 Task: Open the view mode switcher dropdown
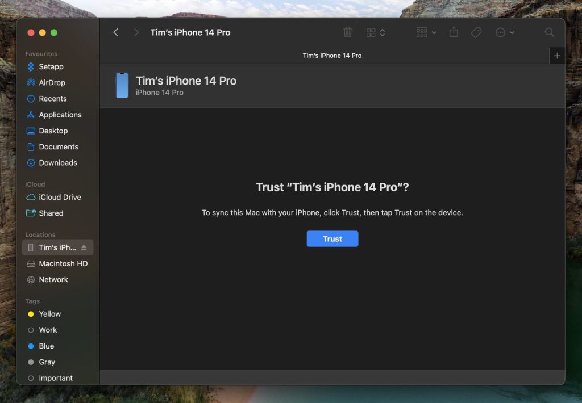tap(376, 33)
